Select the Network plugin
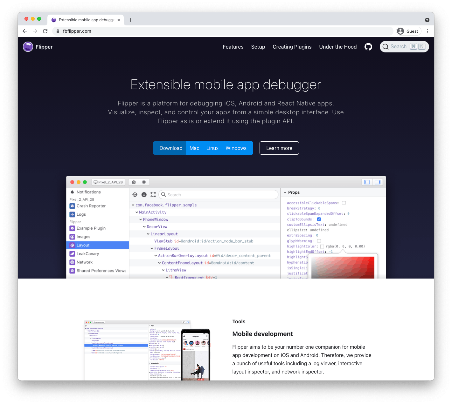This screenshot has height=404, width=452. (97, 262)
